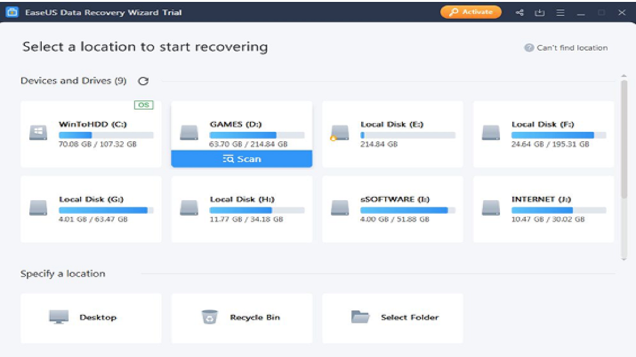Image resolution: width=636 pixels, height=357 pixels.
Task: Click the Local Disk (F:) drive name
Action: pyautogui.click(x=543, y=124)
